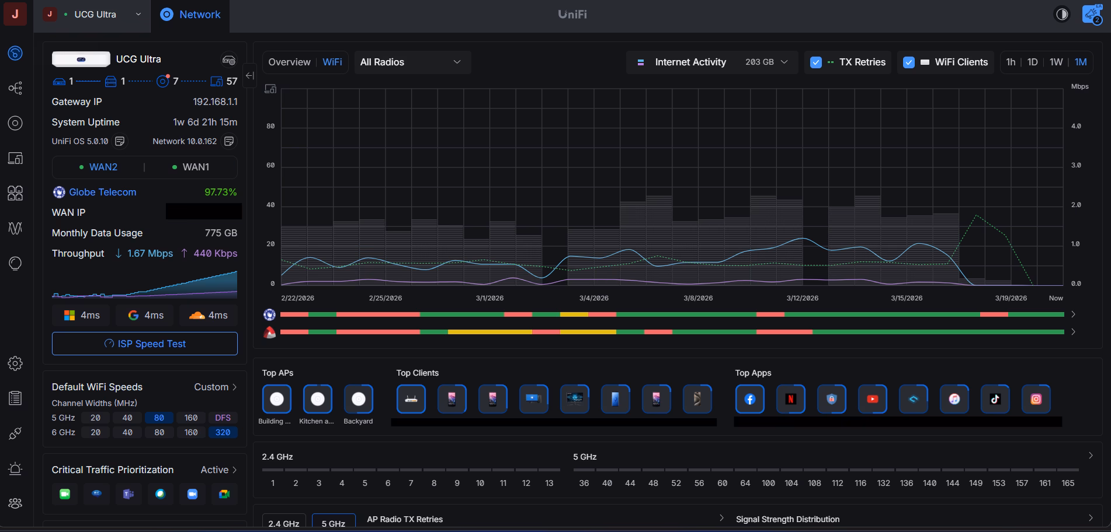Open Network 10.0.162 release notes icon
This screenshot has width=1111, height=532.
click(x=229, y=141)
